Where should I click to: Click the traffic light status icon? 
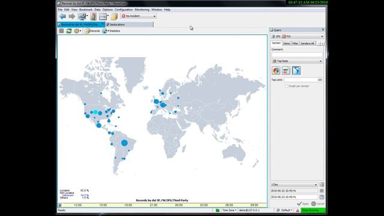coord(93,16)
